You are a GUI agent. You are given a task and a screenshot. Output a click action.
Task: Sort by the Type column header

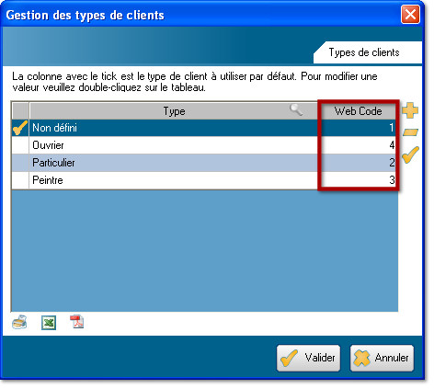click(x=174, y=111)
